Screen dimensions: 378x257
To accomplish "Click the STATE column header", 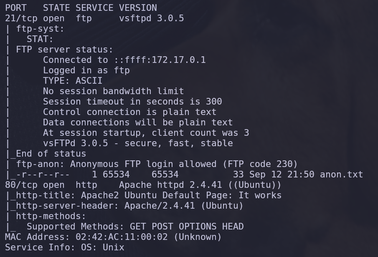I will (x=56, y=8).
